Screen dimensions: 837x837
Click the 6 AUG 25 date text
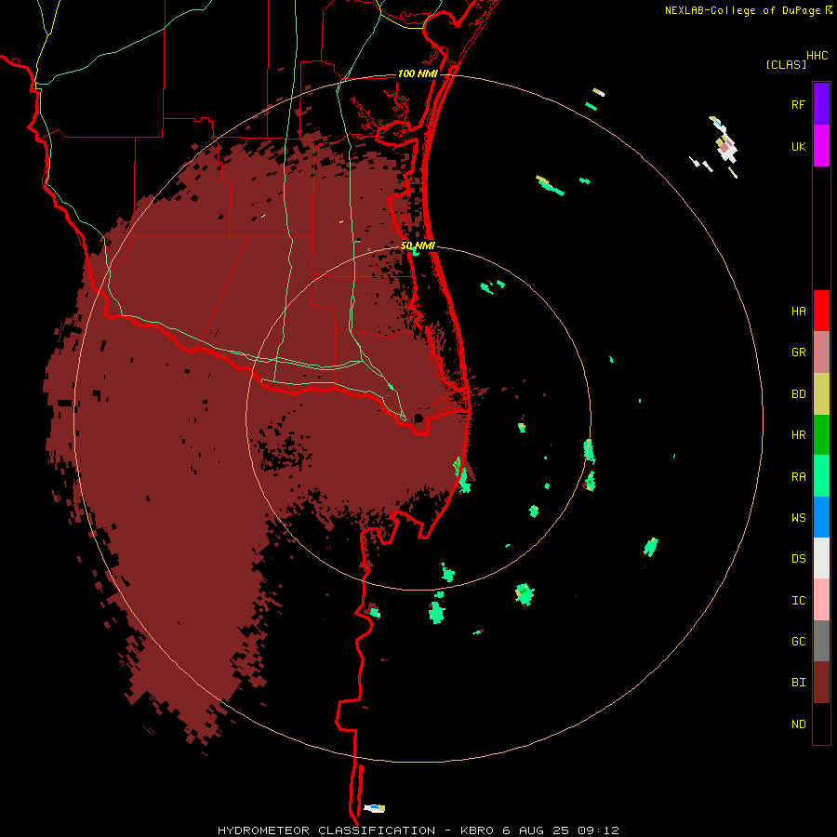[536, 830]
